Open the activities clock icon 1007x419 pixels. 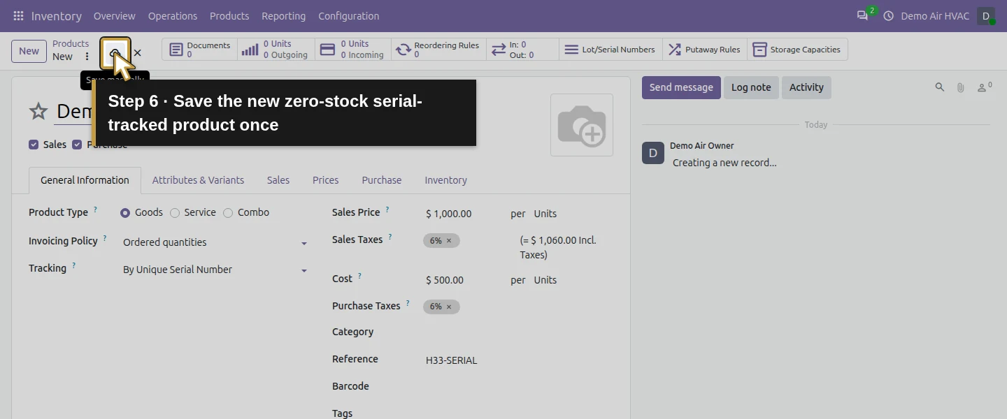pyautogui.click(x=889, y=15)
